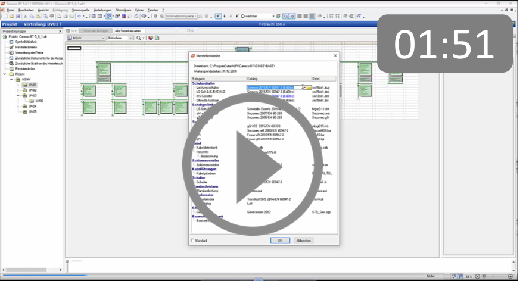Close the Projektmanager panel with its X
This screenshot has width=523, height=281.
click(x=61, y=31)
